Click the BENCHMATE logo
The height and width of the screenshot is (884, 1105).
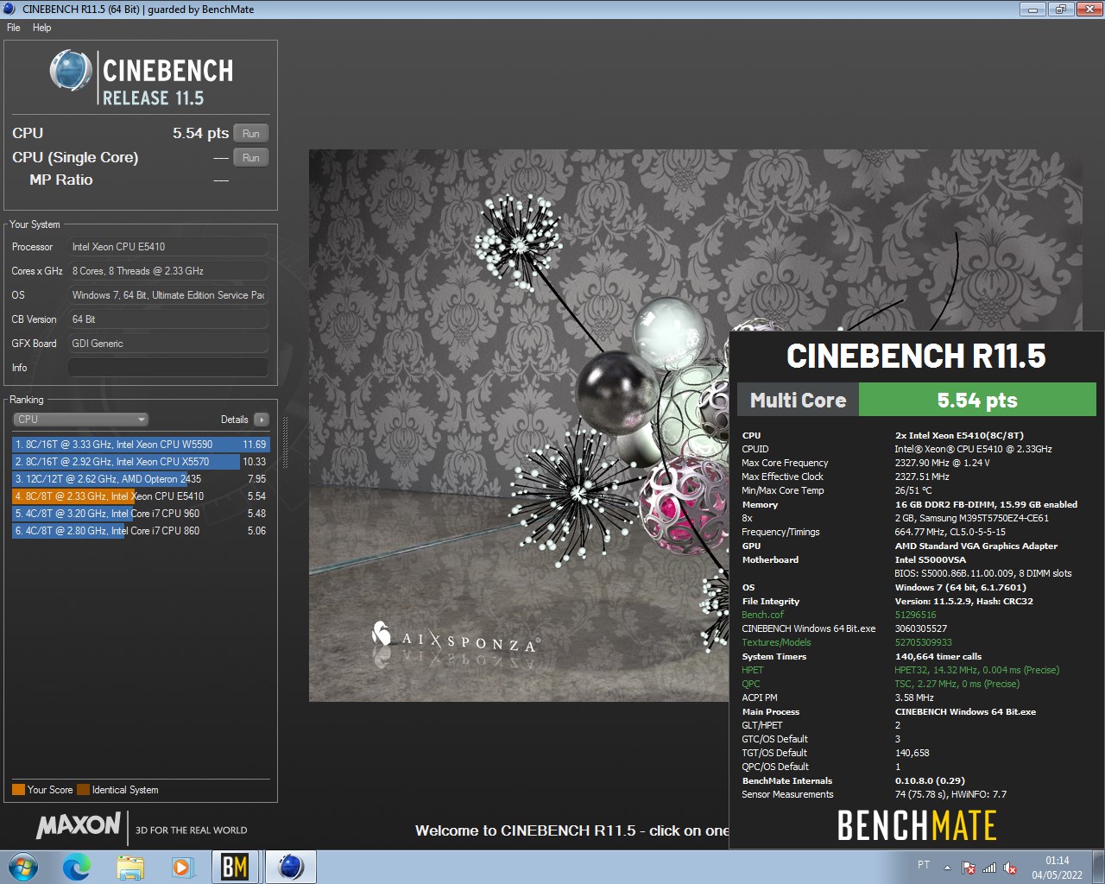pyautogui.click(x=917, y=825)
